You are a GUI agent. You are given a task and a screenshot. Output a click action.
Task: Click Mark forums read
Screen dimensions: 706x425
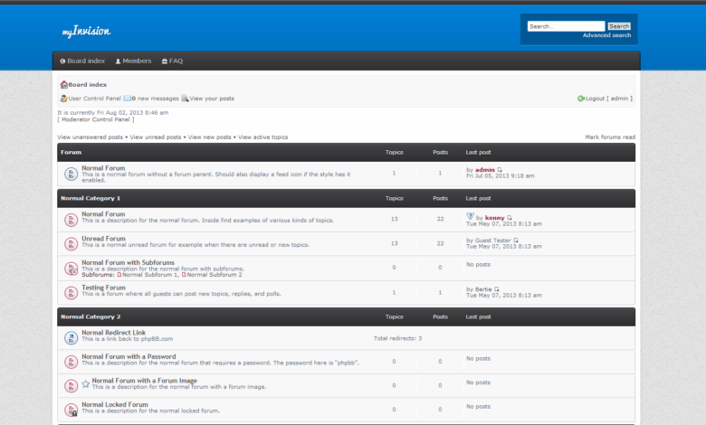pyautogui.click(x=609, y=137)
